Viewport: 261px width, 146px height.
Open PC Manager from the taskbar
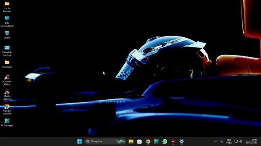(x=156, y=142)
